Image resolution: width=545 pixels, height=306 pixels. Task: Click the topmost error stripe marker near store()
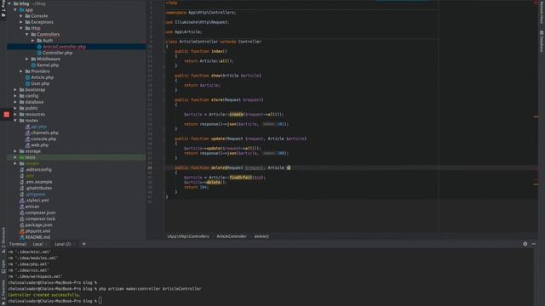click(536, 116)
